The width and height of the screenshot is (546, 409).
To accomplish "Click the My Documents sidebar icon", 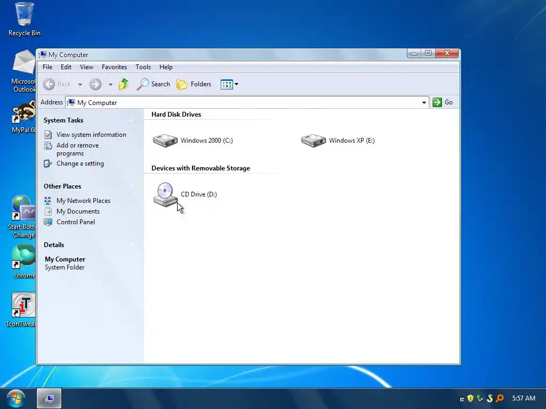I will pos(48,211).
